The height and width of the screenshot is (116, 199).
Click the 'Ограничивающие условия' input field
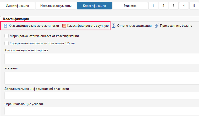point(102,111)
